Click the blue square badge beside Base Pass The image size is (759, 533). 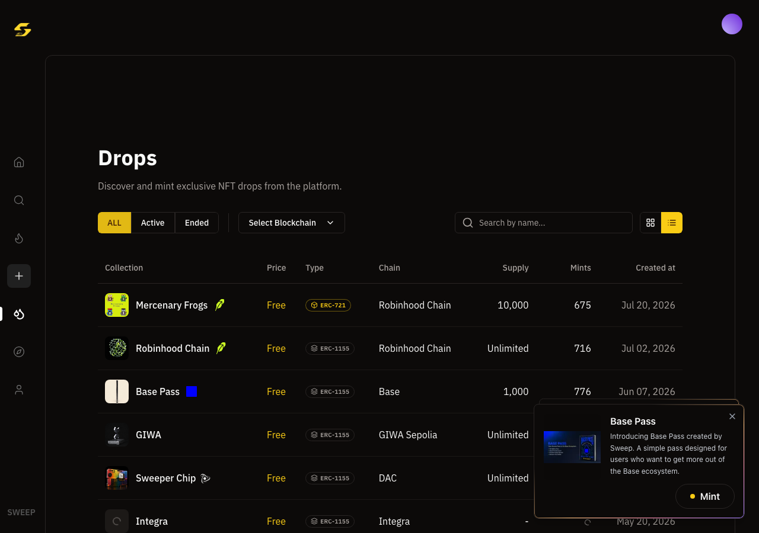192,391
